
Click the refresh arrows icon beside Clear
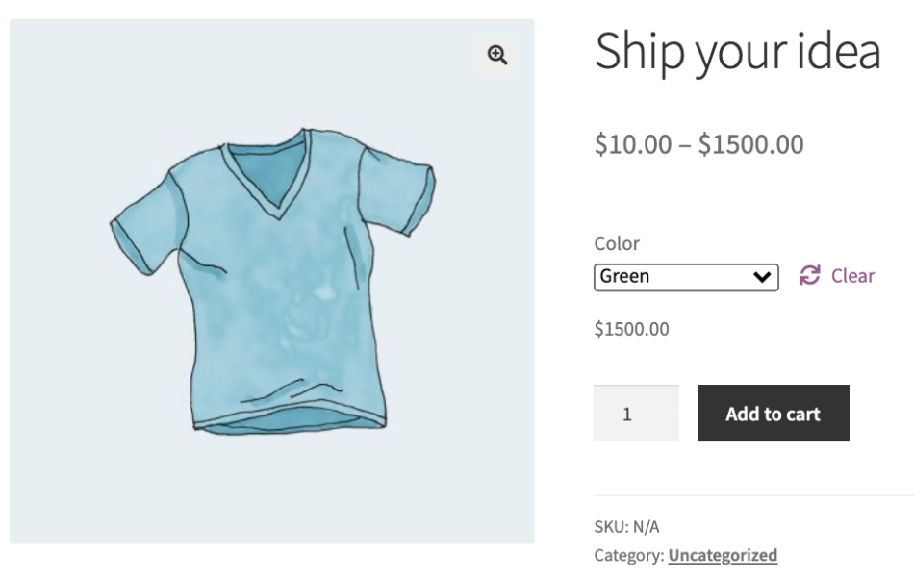[x=810, y=276]
